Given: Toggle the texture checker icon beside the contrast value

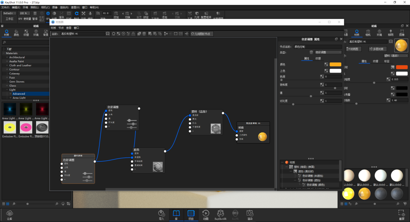Looking at the screenshot, I should pos(322,101).
